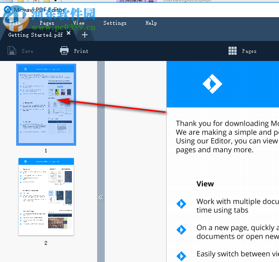This screenshot has width=279, height=262.
Task: Click the Save label in toolbar
Action: pos(27,51)
